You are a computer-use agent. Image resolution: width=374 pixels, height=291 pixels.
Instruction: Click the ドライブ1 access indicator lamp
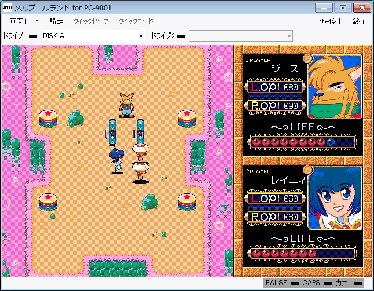pyautogui.click(x=33, y=37)
